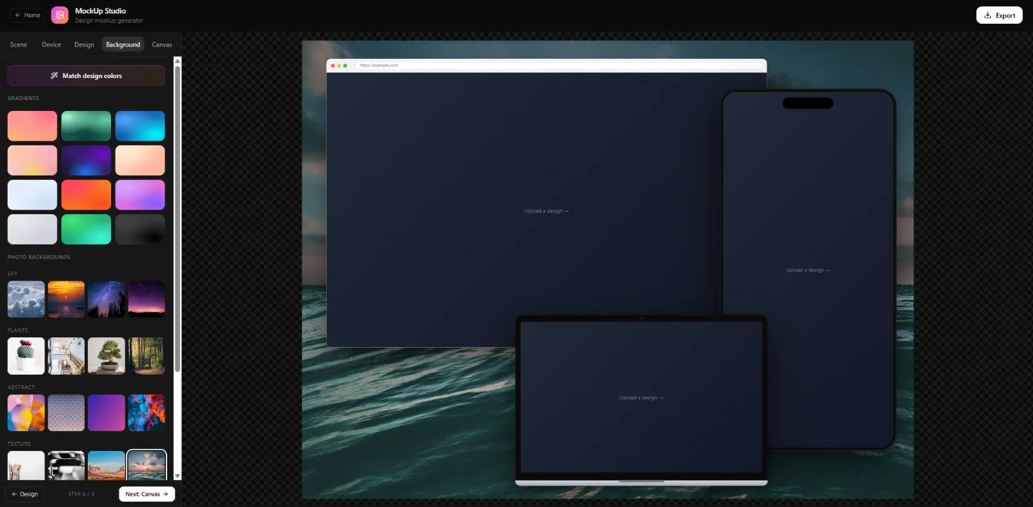Click the Export button
The height and width of the screenshot is (507, 1033).
[999, 15]
